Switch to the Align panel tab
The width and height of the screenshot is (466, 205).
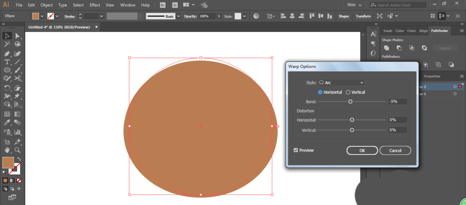(424, 31)
